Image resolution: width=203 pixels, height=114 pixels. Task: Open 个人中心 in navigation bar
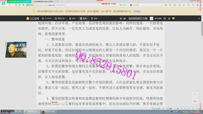pos(48,18)
